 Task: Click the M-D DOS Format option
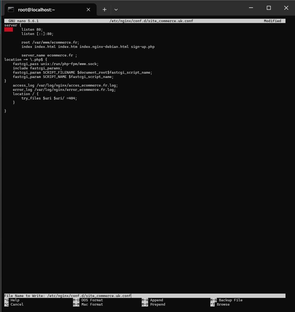(88, 300)
